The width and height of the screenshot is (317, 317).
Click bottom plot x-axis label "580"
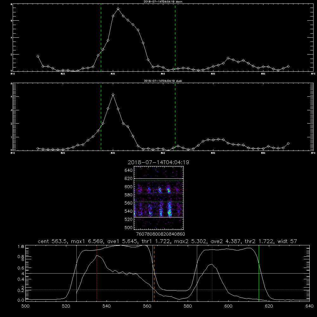188,306
